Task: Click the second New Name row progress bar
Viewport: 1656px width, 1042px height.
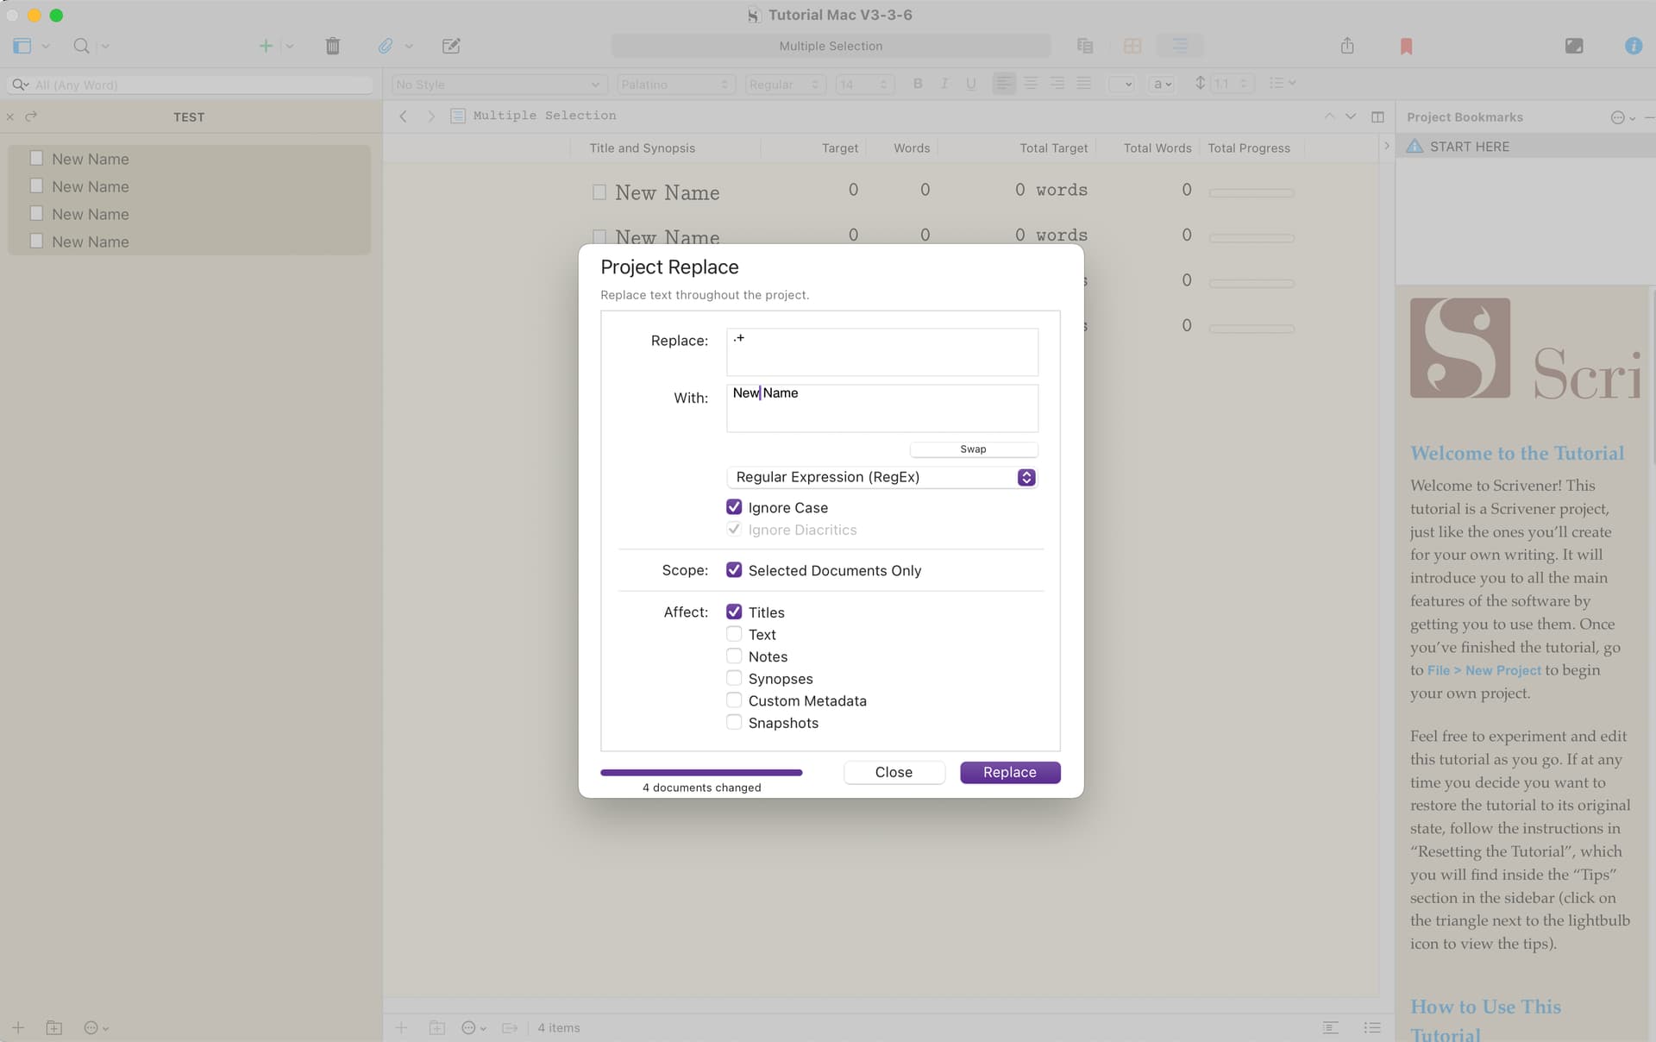Action: pyautogui.click(x=1251, y=237)
